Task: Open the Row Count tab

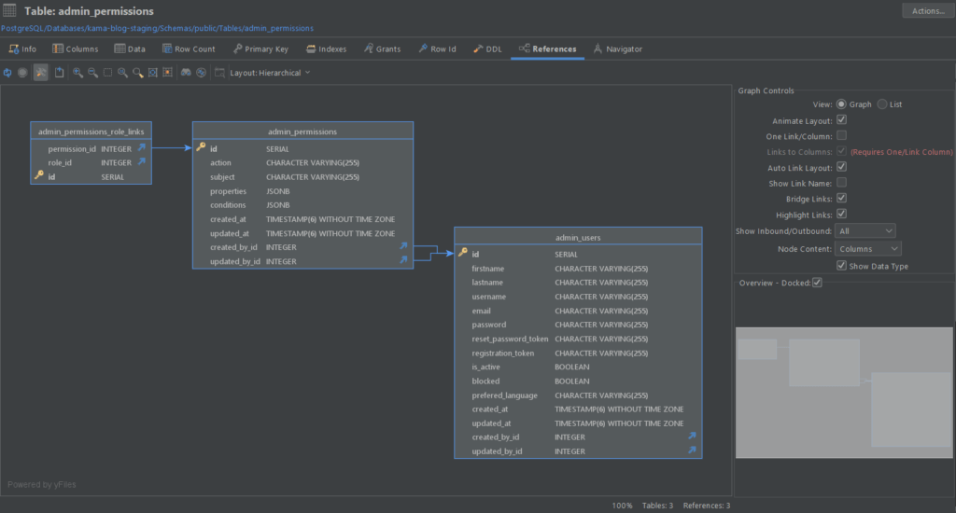Action: click(x=189, y=49)
